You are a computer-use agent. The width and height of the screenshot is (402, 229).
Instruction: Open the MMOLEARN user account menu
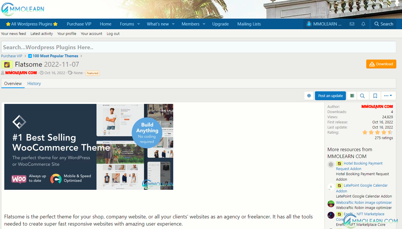(x=324, y=24)
